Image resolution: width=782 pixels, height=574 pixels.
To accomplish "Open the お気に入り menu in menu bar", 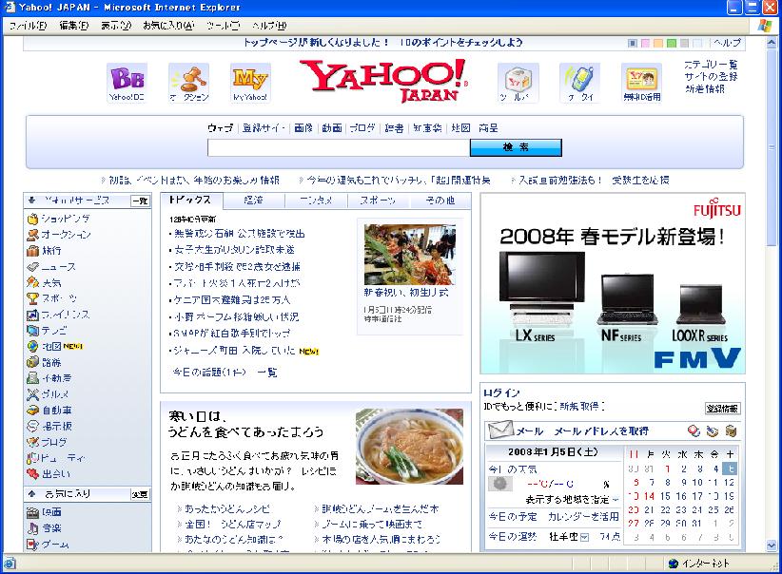I will pyautogui.click(x=168, y=26).
